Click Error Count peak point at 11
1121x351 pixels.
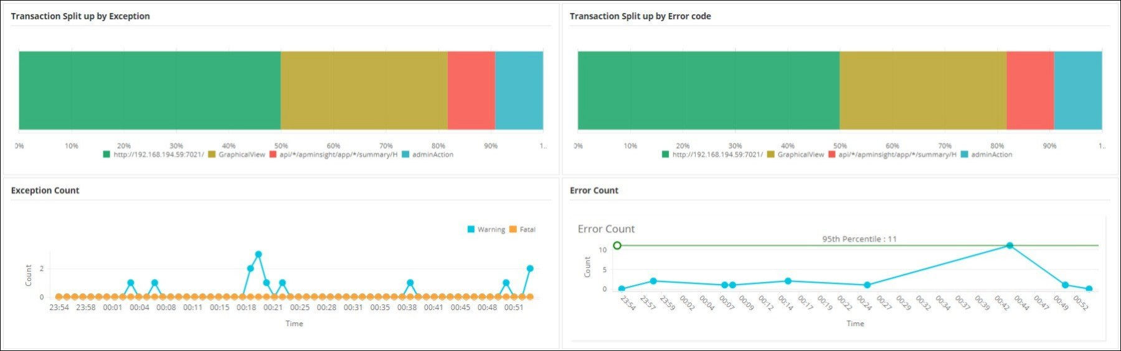click(1010, 246)
